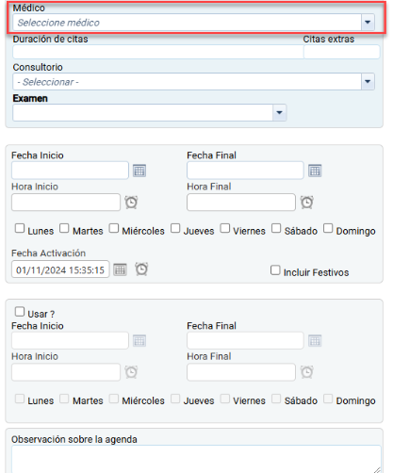Open the Fecha Final calendar picker in first section
This screenshot has height=473, width=393.
pos(315,171)
